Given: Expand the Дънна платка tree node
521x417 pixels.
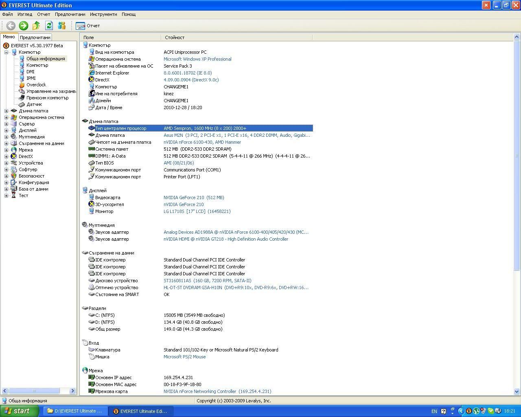Looking at the screenshot, I should [6, 111].
